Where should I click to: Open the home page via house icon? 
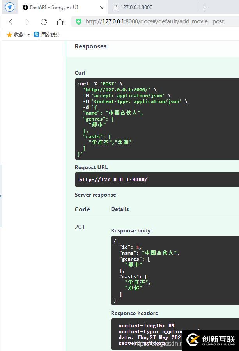pyautogui.click(x=60, y=21)
